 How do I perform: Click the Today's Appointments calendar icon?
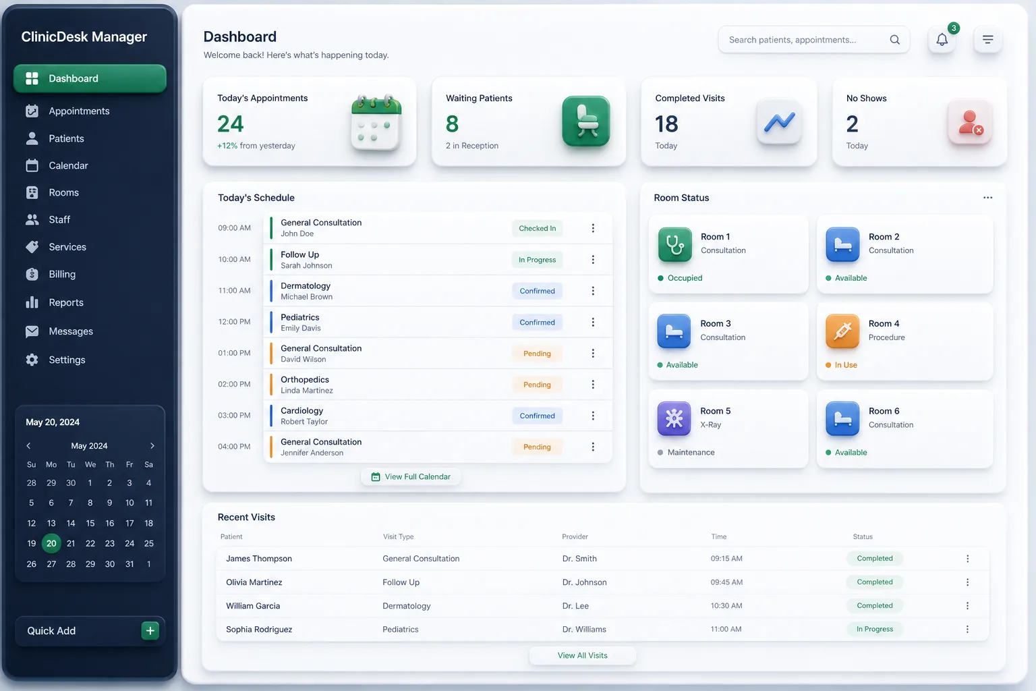point(376,123)
